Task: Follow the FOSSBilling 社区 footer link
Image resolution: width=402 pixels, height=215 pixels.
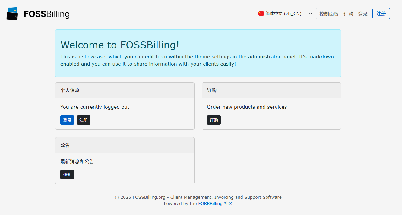Action: coord(215,204)
